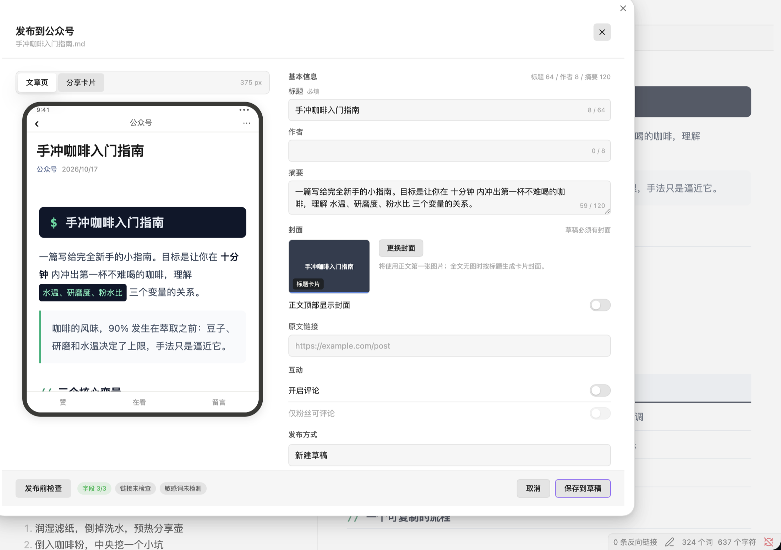Click the 更换封面 button

(401, 248)
